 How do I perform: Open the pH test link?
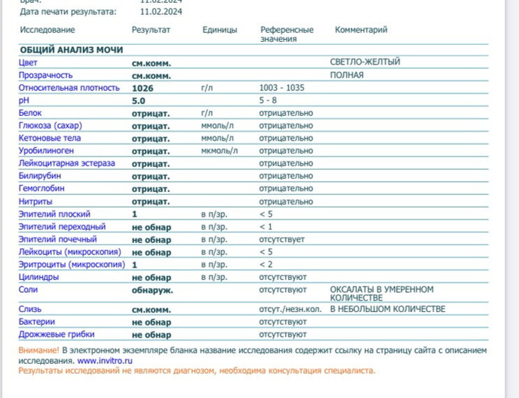[x=24, y=101]
